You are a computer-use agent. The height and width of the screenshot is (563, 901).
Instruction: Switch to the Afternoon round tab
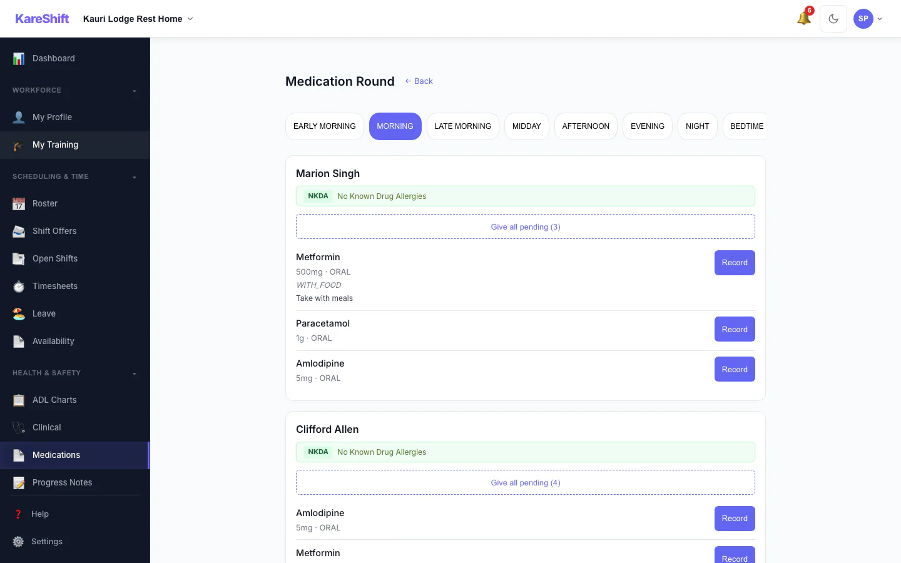586,126
